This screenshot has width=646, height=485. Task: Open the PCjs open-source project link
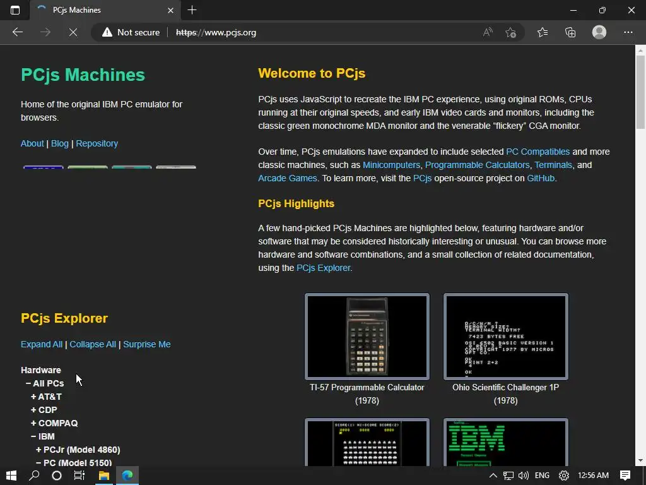click(422, 178)
